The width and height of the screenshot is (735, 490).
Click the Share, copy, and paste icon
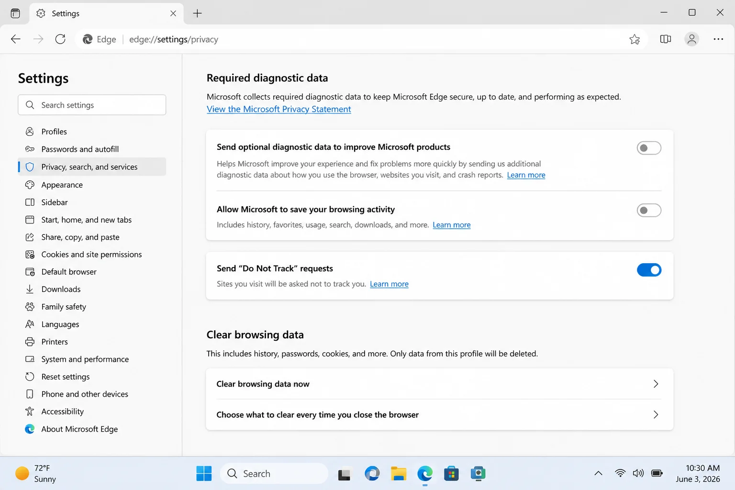coord(30,237)
